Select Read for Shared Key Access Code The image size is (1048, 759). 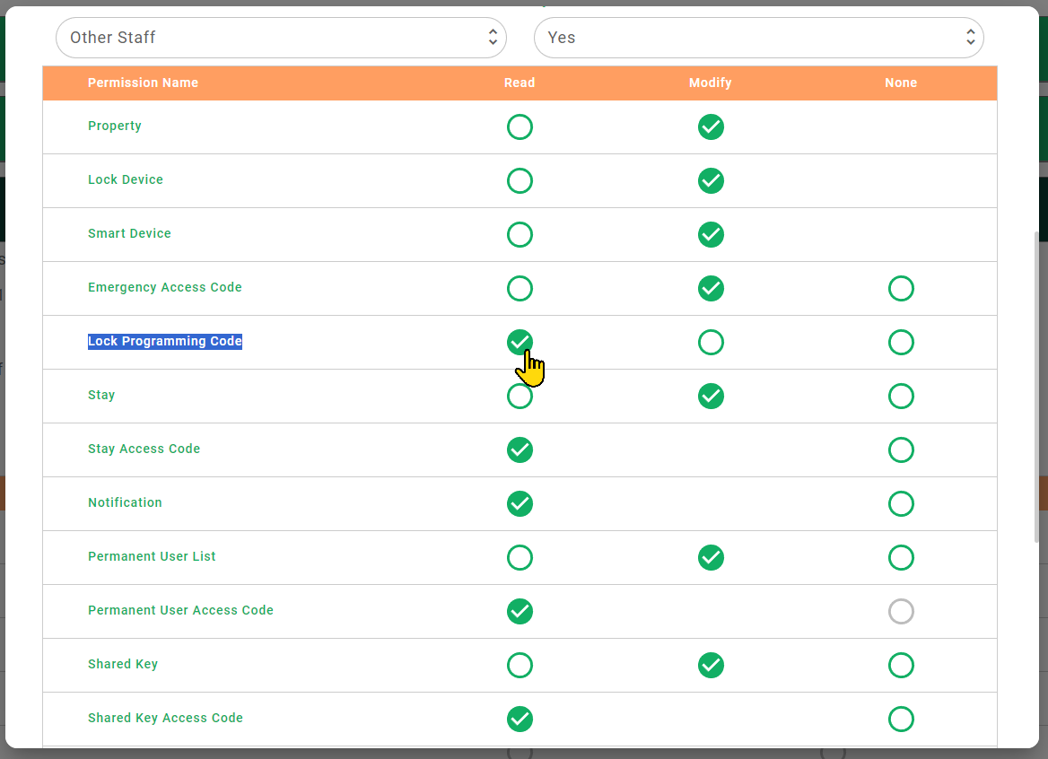520,719
